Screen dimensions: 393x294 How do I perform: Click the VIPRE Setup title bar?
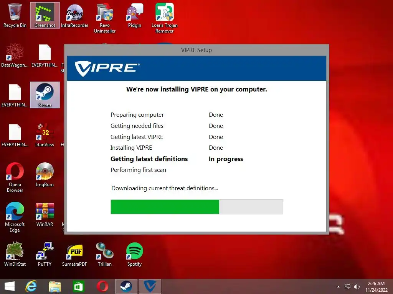click(x=196, y=50)
